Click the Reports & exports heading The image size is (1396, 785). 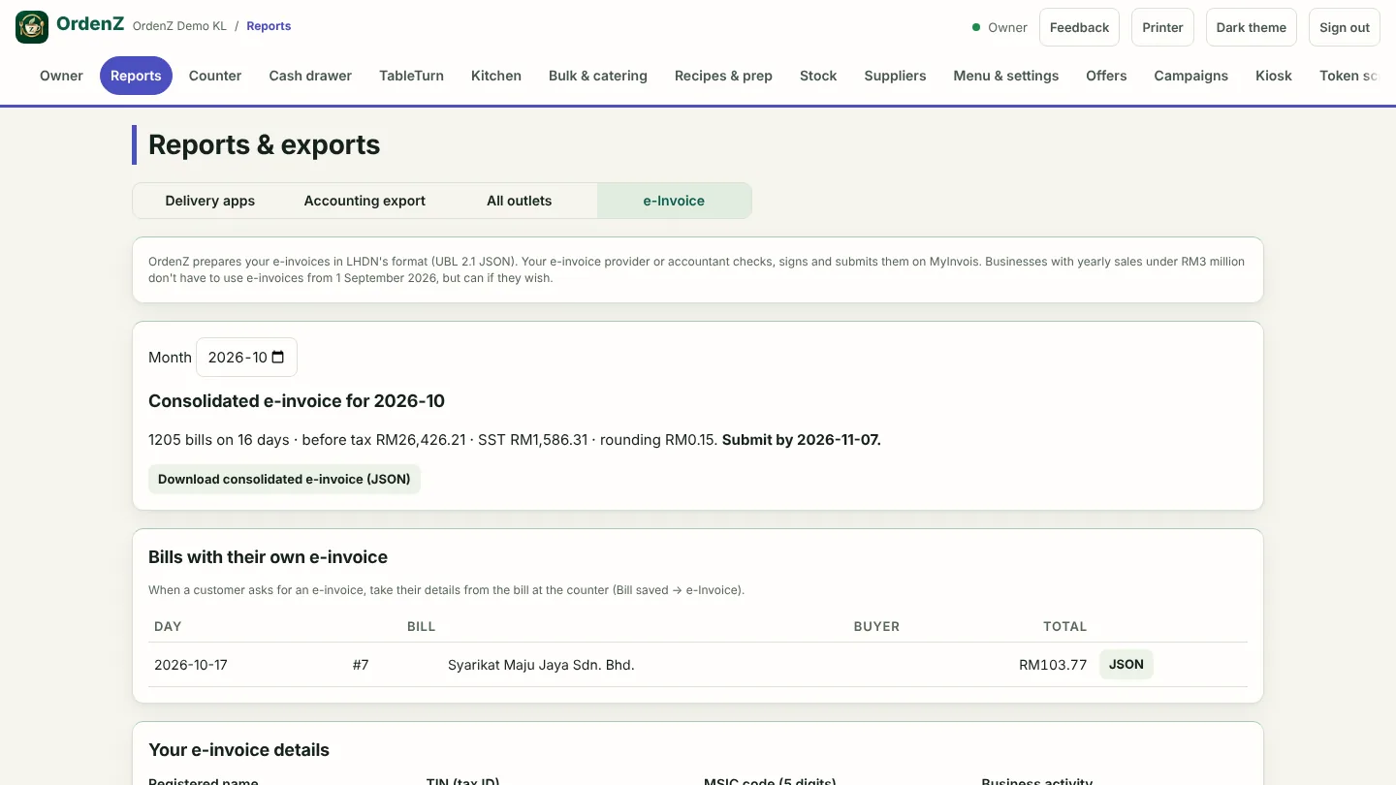point(264,144)
